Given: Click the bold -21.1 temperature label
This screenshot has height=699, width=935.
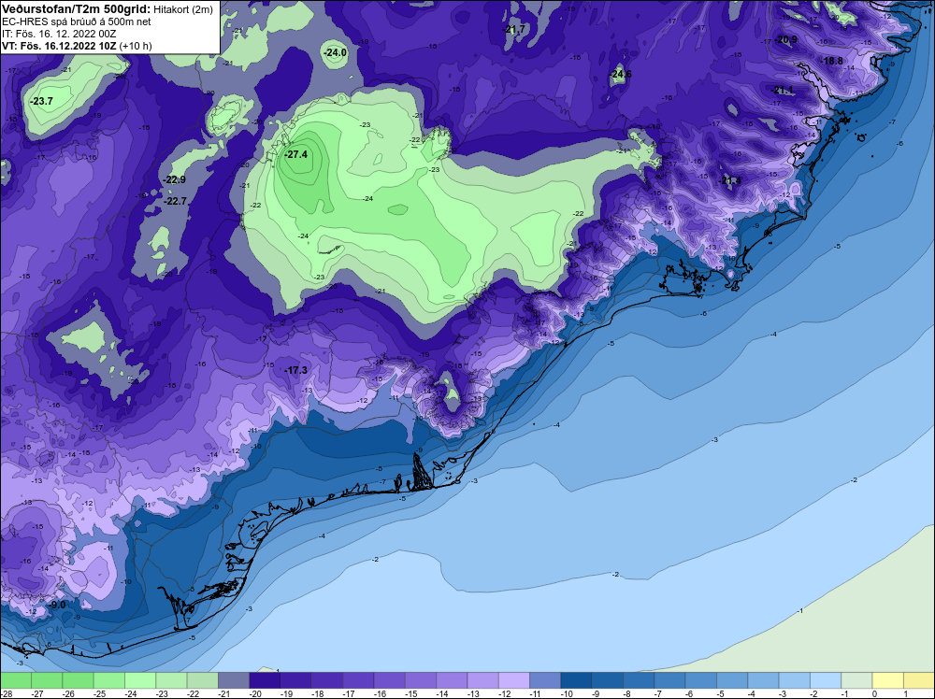Looking at the screenshot, I should pyautogui.click(x=783, y=90).
